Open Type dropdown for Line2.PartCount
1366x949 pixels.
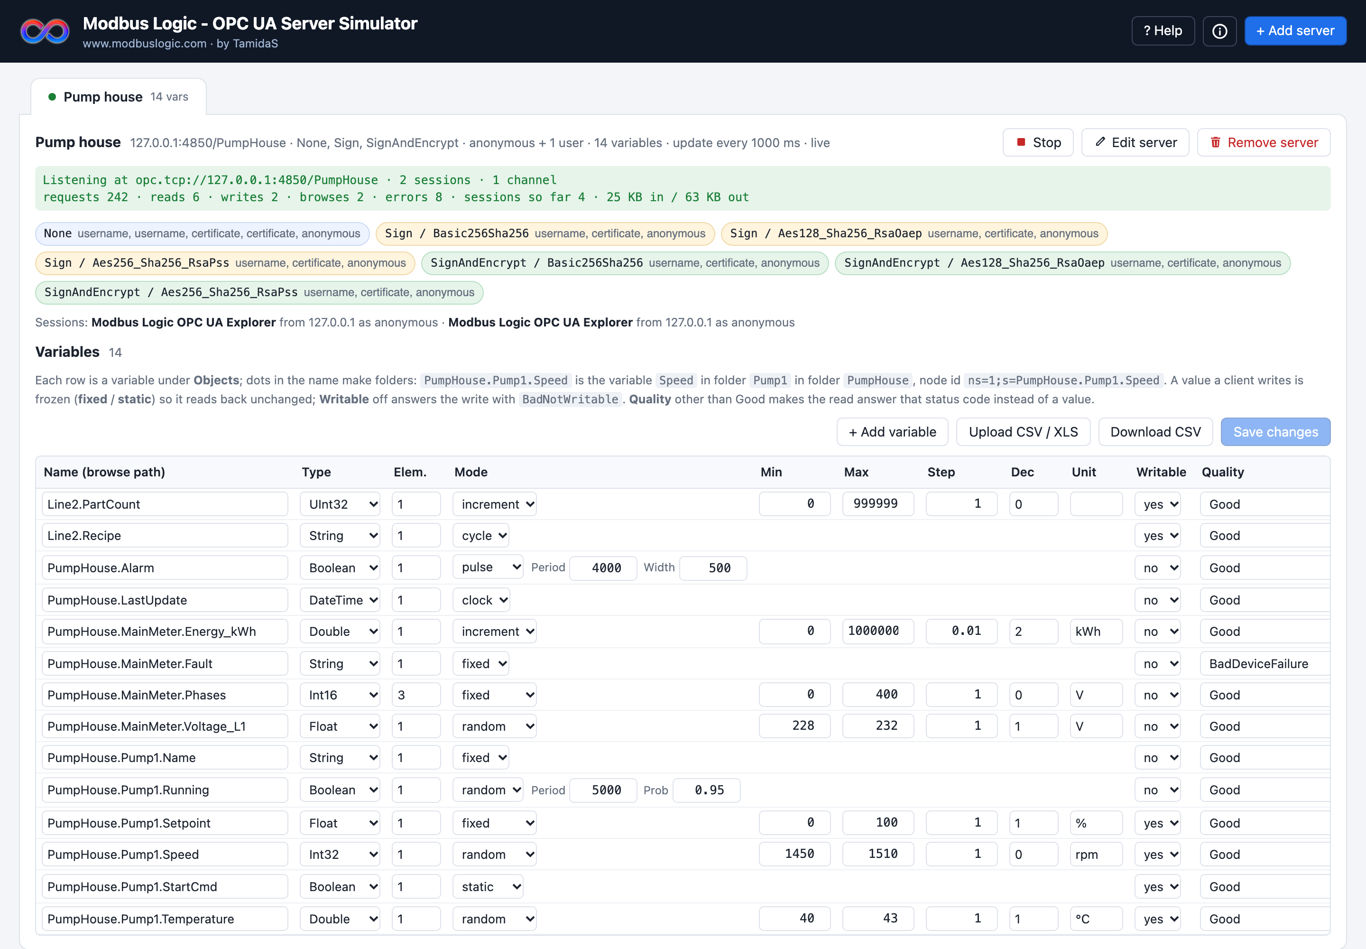[x=340, y=504]
